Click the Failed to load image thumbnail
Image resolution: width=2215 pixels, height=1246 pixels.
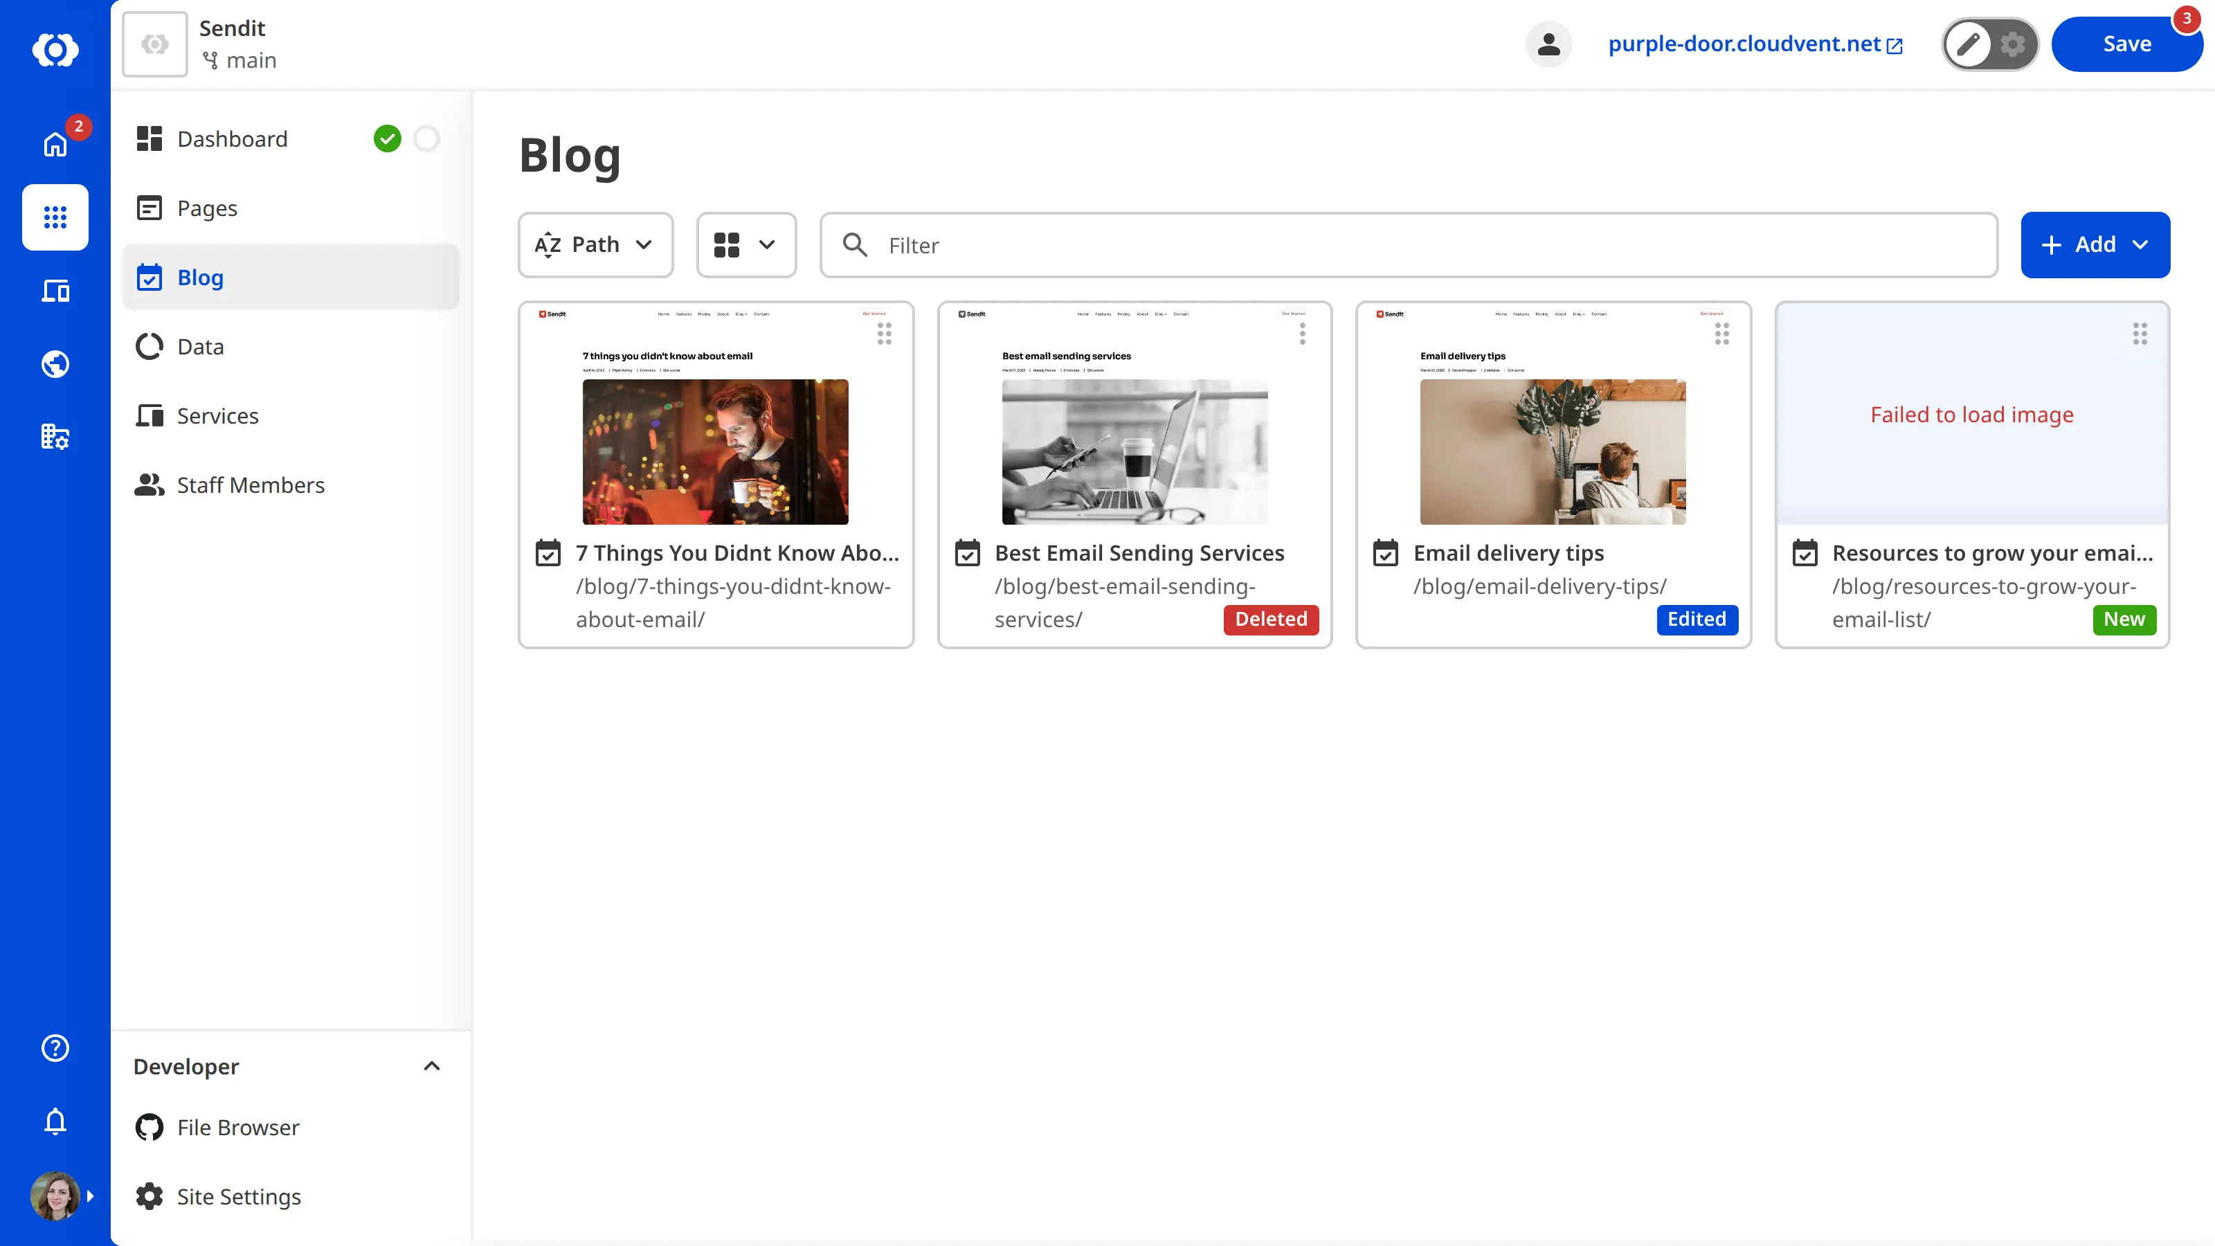coord(1973,414)
